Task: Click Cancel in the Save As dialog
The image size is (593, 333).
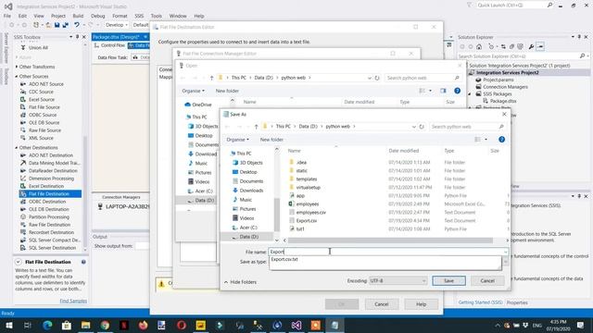Action: point(487,281)
